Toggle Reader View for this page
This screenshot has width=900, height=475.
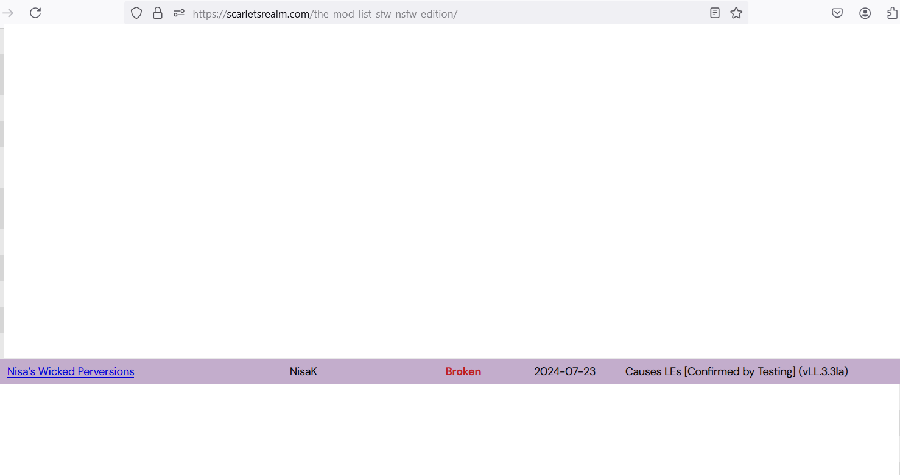coord(715,13)
